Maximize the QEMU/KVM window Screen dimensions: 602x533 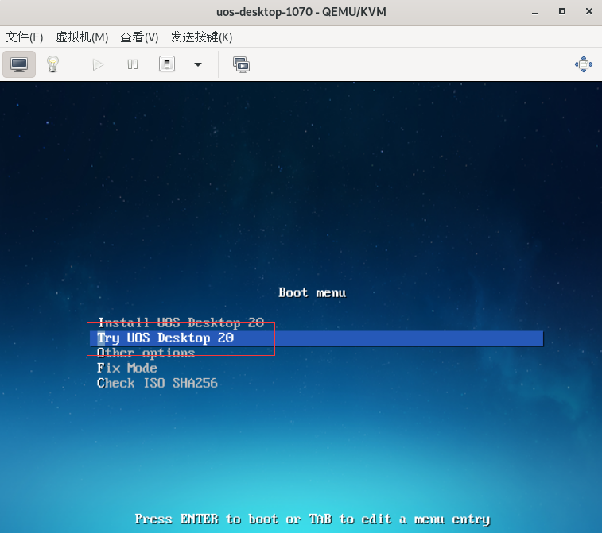coord(562,11)
